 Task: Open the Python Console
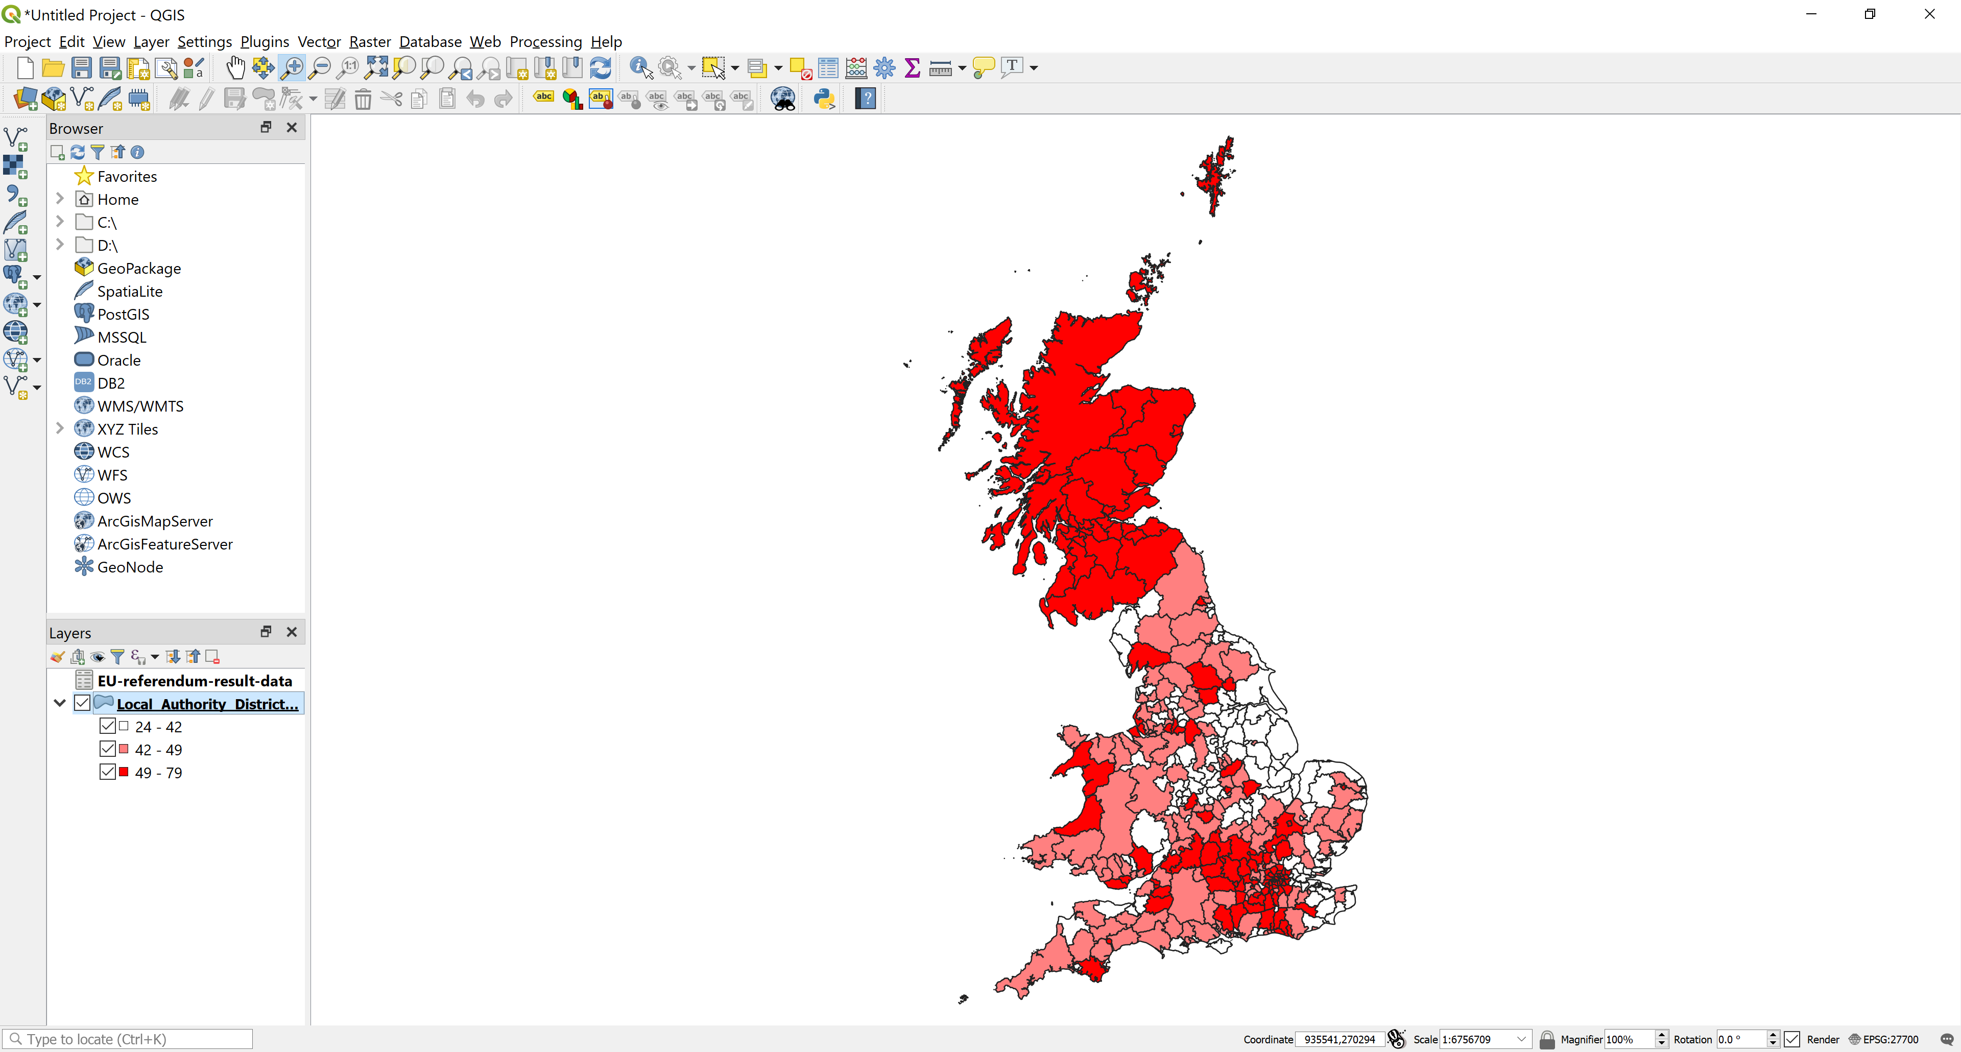[x=824, y=98]
